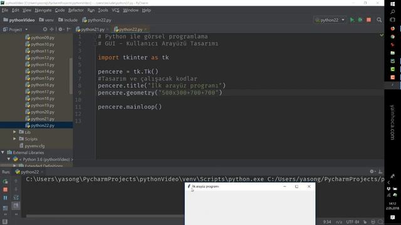This screenshot has width=401, height=225.
Task: Click collapse all icon in Project panel
Action: (51, 29)
